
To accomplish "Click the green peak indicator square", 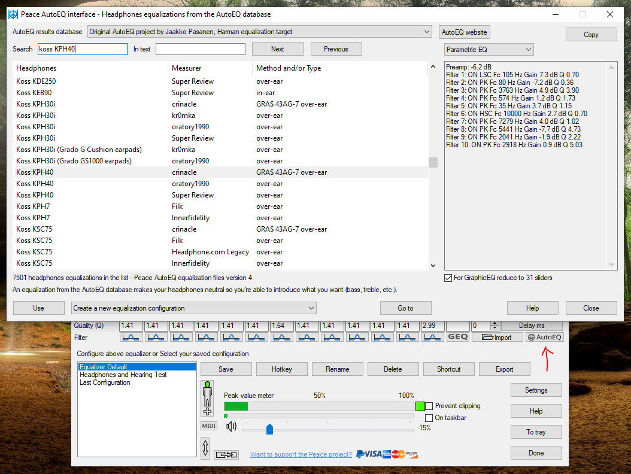I will (420, 406).
